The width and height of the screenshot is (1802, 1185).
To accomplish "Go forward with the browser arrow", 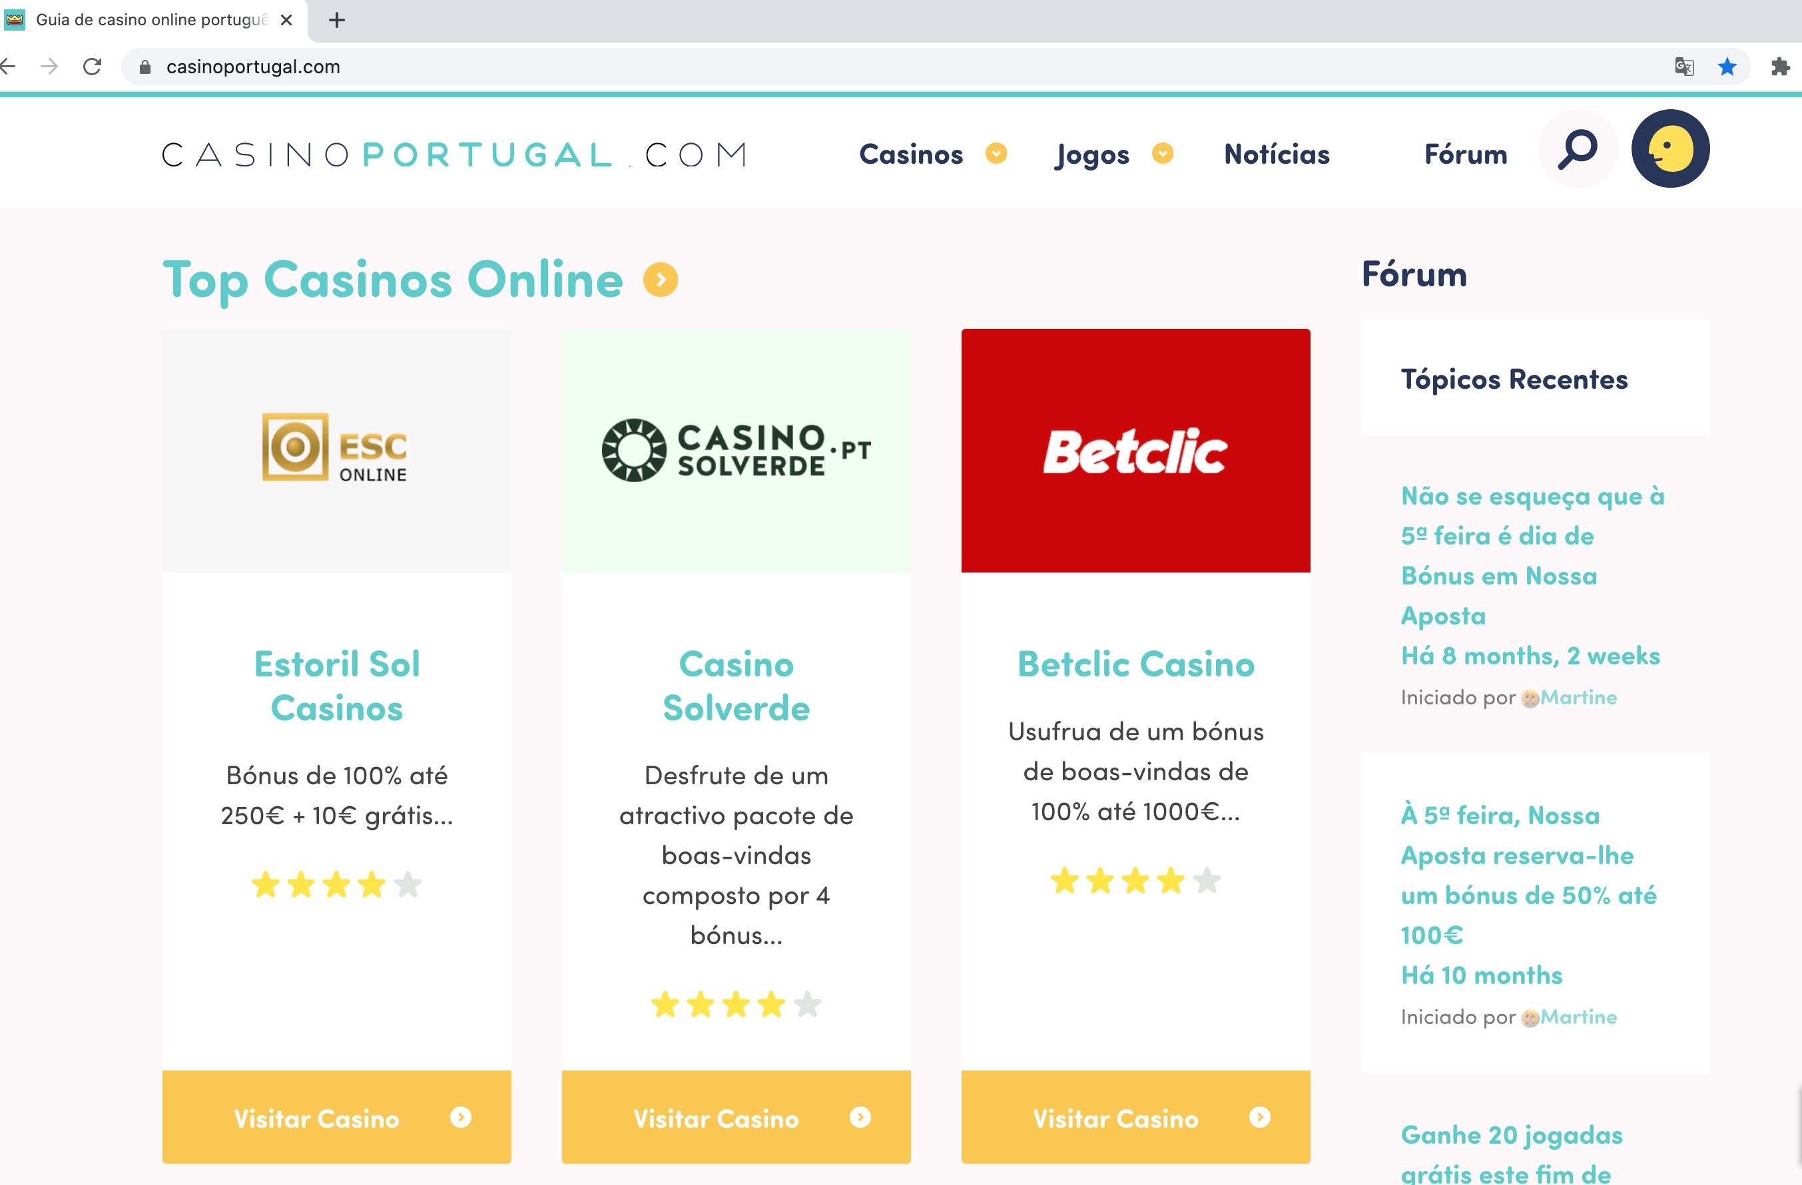I will 49,67.
